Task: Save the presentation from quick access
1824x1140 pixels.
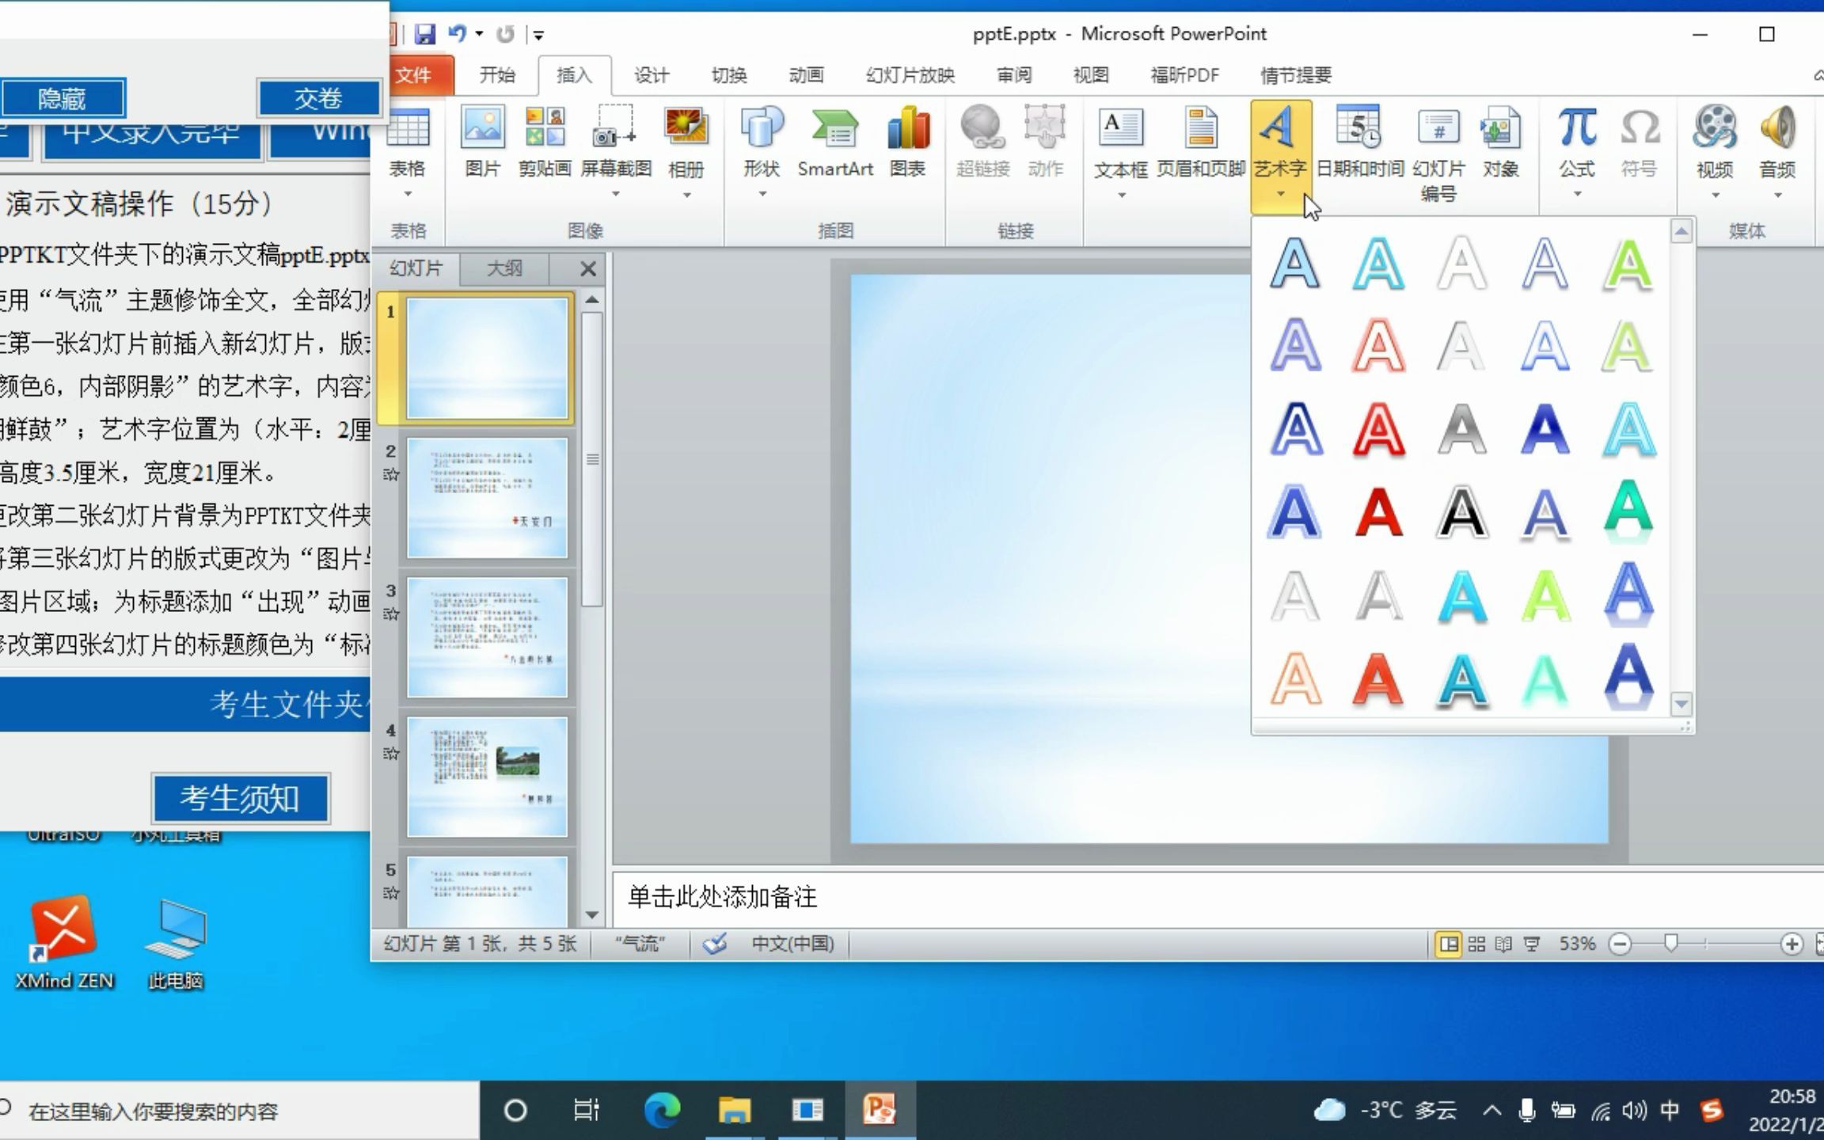Action: 425,34
